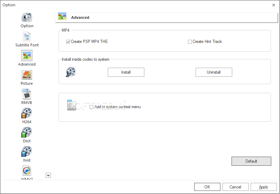The width and height of the screenshot is (280, 194).
Task: Enable Create Hint Track checkbox
Action: point(190,42)
